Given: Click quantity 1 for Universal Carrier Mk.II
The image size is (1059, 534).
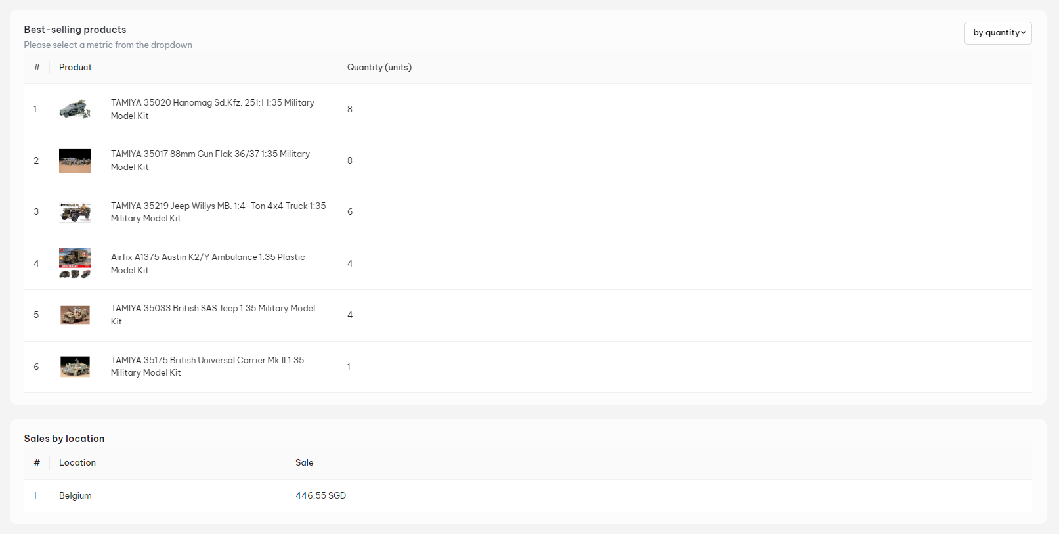Looking at the screenshot, I should click(349, 367).
